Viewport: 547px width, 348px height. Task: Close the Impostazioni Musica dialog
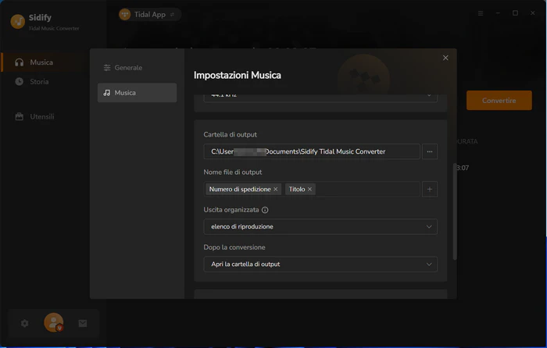click(x=445, y=58)
